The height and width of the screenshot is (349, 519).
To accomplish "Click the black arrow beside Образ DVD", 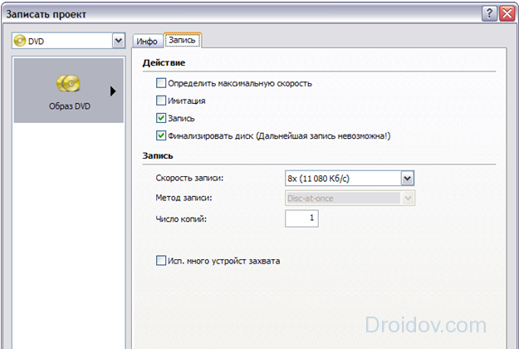I will point(112,91).
